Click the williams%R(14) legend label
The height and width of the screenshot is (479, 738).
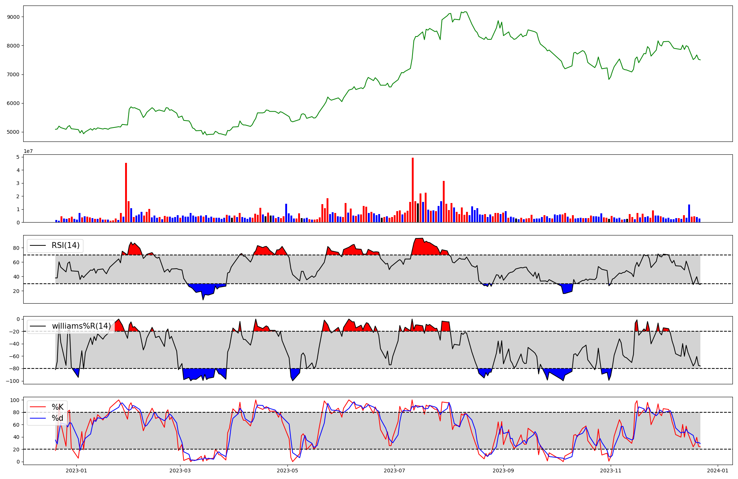pos(81,326)
